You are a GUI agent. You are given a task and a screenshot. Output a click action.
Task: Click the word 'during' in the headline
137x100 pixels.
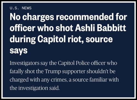23,39
